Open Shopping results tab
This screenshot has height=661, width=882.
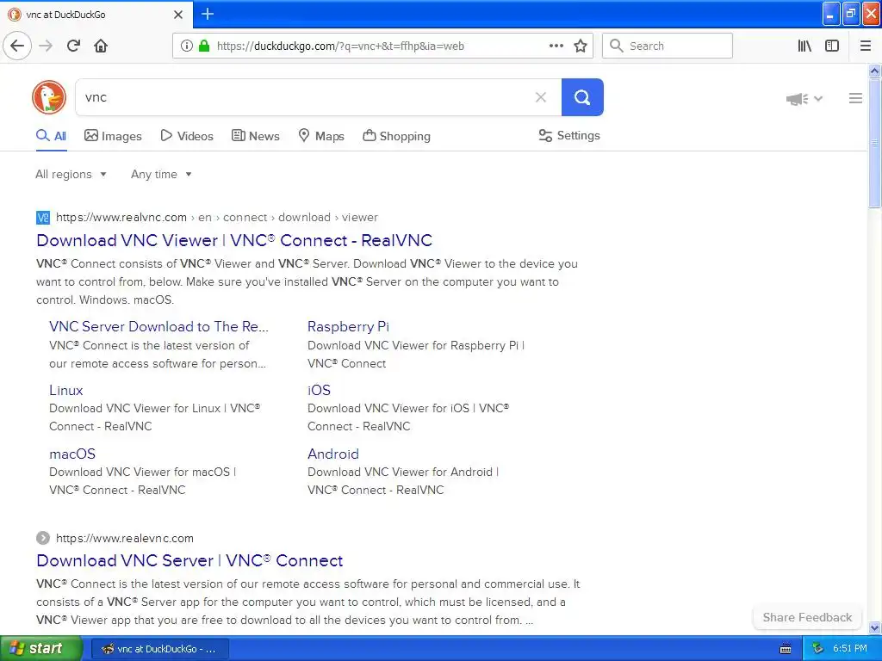coord(396,136)
